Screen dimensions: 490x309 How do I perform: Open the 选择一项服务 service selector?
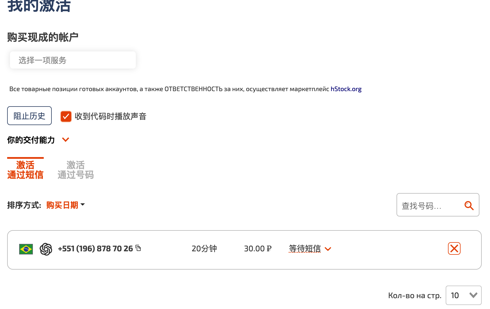(x=73, y=60)
